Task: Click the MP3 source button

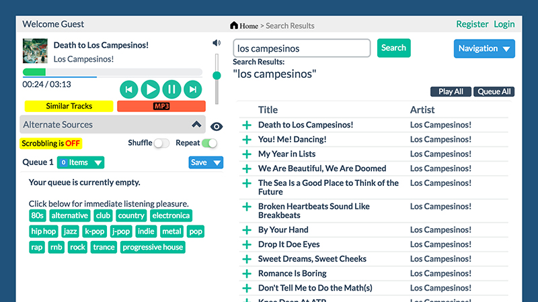Action: pyautogui.click(x=161, y=106)
